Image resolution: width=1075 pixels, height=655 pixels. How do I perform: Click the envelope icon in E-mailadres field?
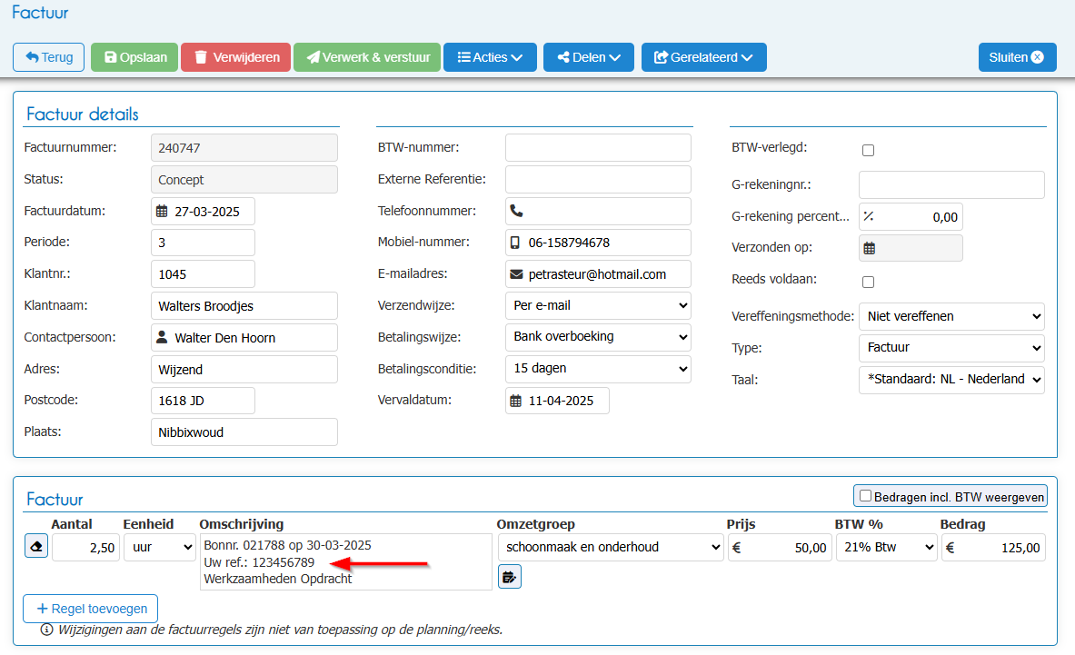pos(516,274)
